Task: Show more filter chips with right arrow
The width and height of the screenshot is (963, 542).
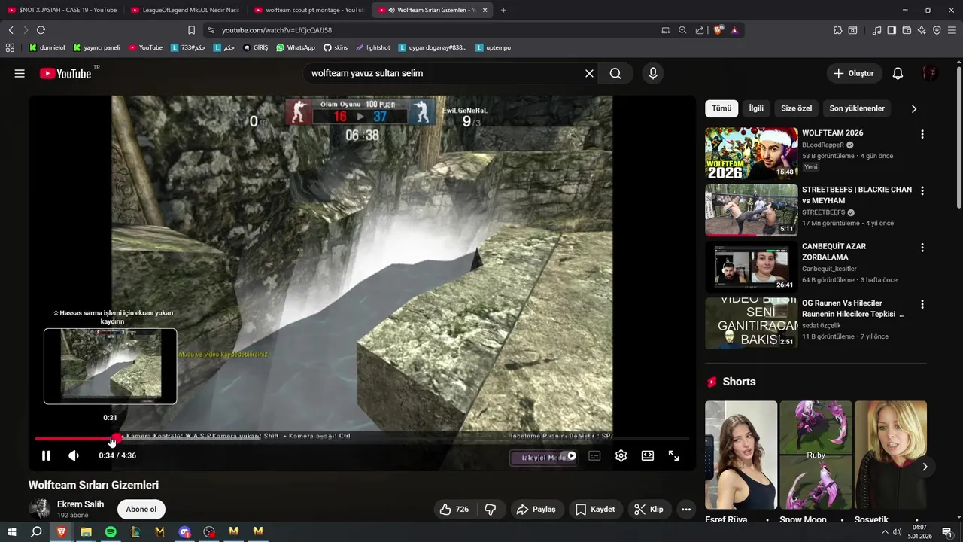Action: click(914, 108)
